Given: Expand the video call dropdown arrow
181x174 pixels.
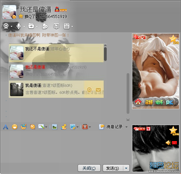Looking at the screenshot, I should click(x=11, y=26).
